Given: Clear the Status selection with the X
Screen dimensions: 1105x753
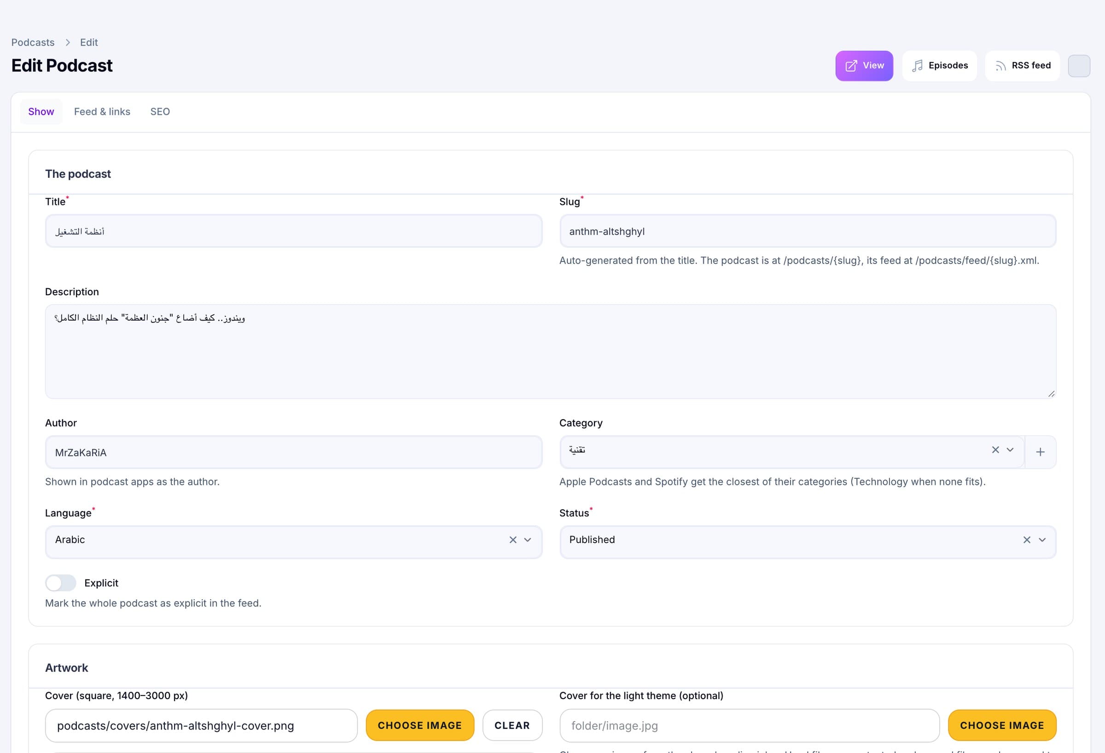Looking at the screenshot, I should click(1027, 539).
